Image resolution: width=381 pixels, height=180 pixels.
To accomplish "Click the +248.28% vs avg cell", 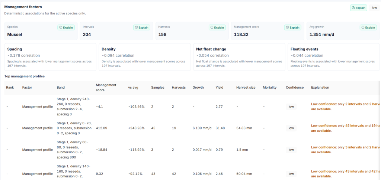I will pos(137,128).
